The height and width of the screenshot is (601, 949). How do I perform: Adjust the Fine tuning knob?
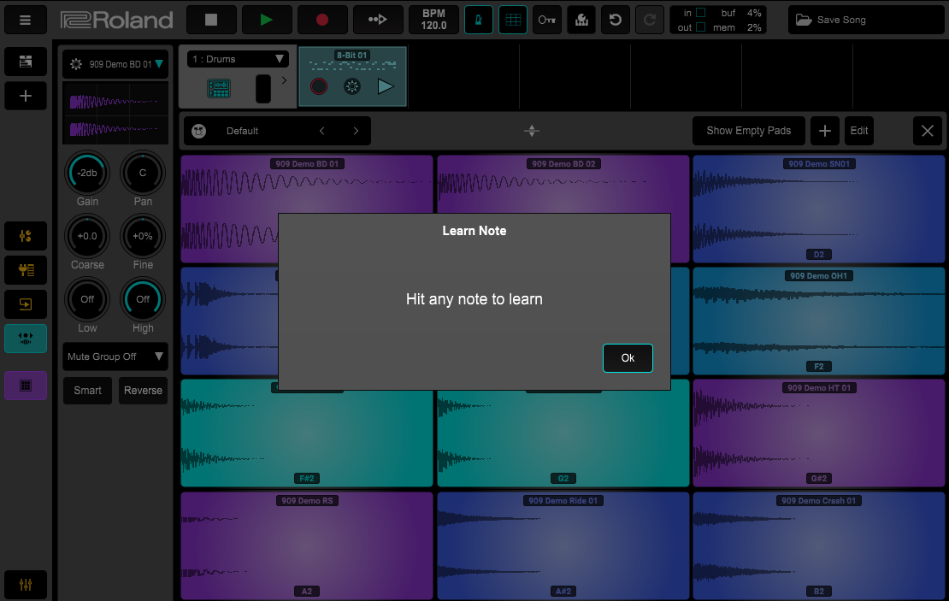tap(143, 236)
